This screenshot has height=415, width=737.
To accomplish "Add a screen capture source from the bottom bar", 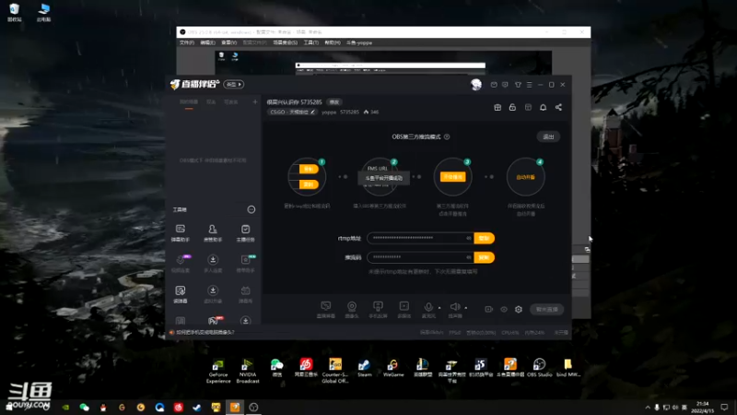I will click(x=326, y=310).
